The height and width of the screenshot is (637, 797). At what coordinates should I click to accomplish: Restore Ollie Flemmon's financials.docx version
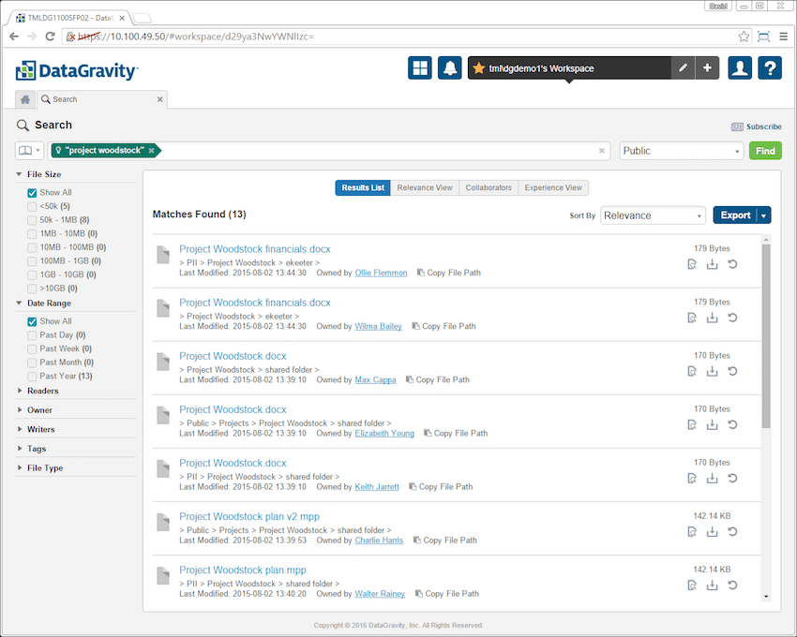pyautogui.click(x=732, y=264)
